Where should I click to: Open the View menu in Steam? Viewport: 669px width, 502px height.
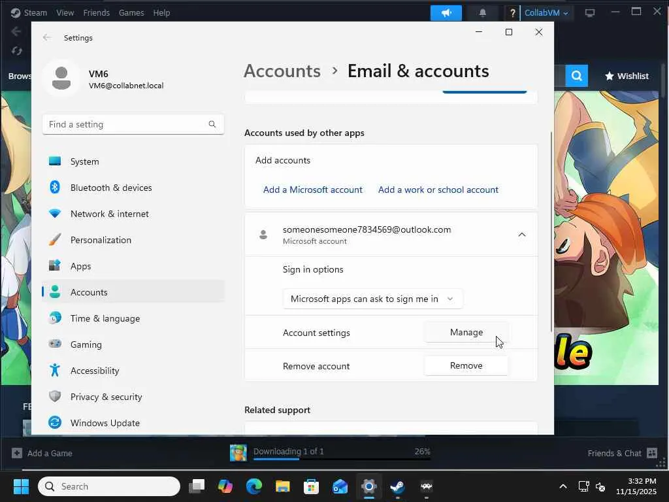tap(65, 13)
